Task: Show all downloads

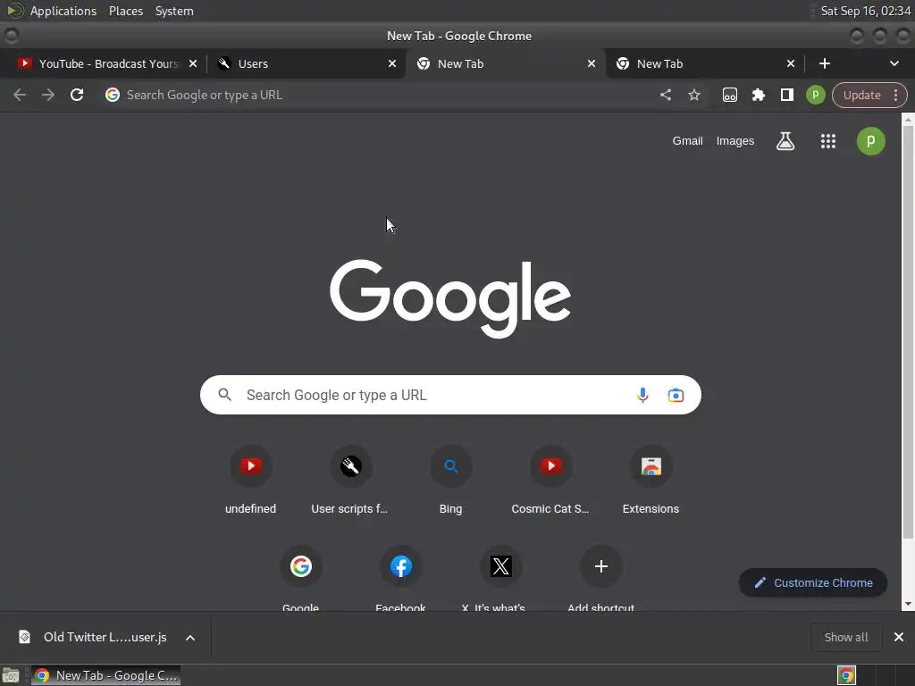Action: click(x=845, y=637)
